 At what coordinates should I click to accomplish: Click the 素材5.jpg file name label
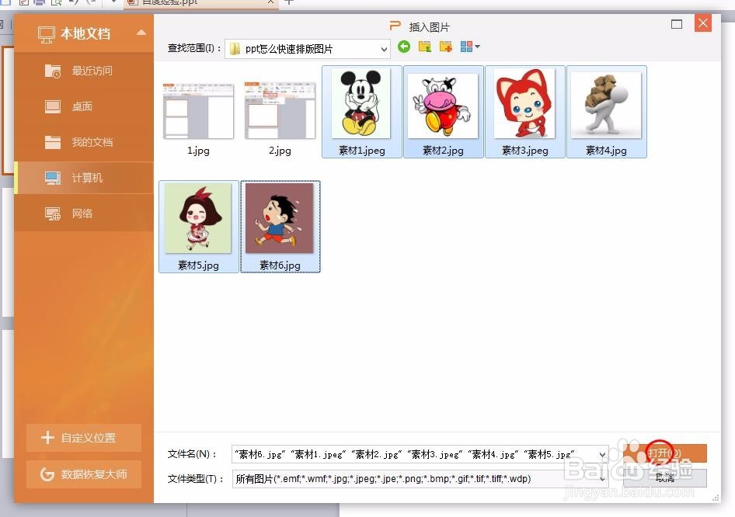pos(198,265)
